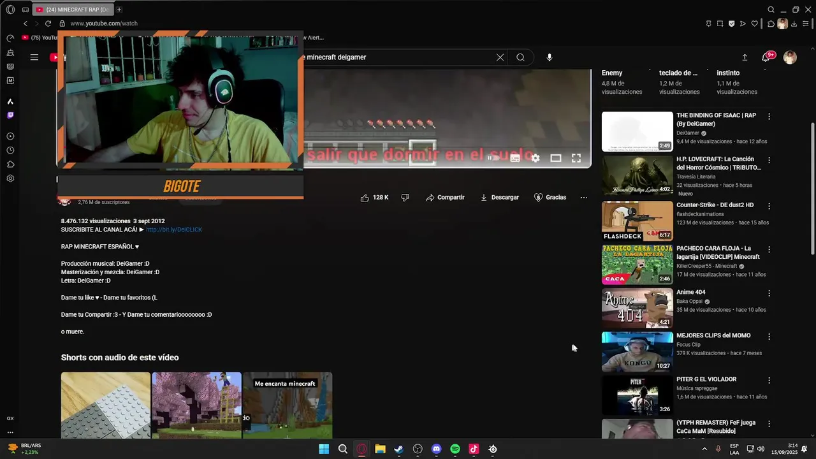The width and height of the screenshot is (816, 459).
Task: Clear the YouTube search field with X
Action: coord(500,57)
